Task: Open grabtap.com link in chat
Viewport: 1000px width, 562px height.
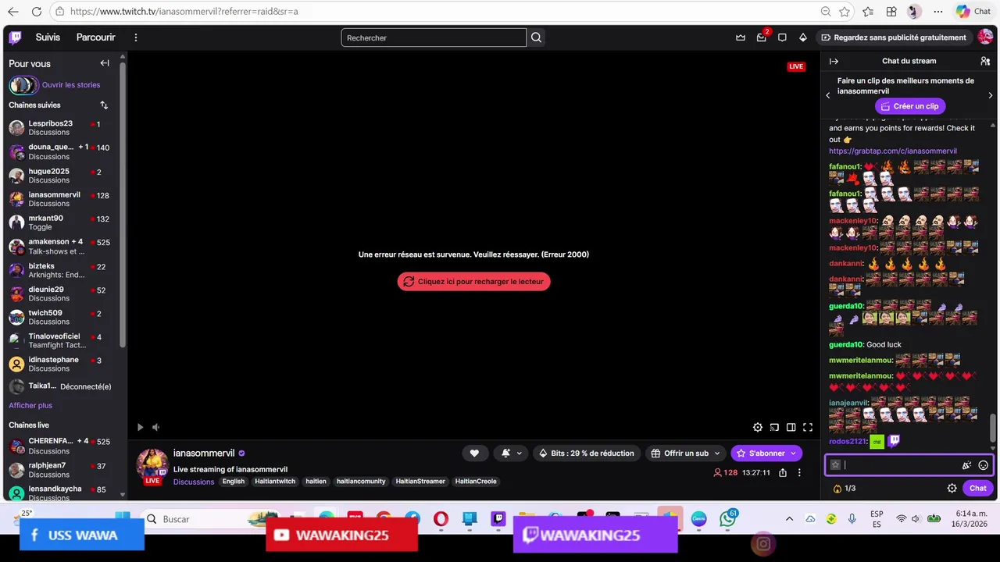Action: [893, 151]
